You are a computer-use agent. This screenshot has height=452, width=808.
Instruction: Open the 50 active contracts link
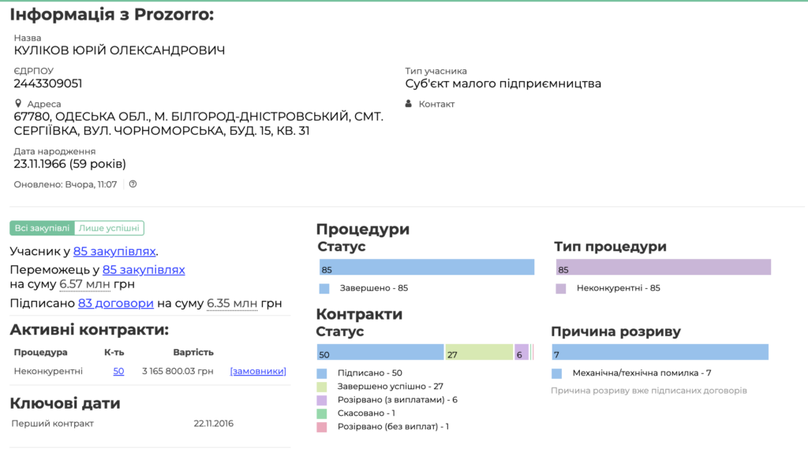pyautogui.click(x=118, y=371)
